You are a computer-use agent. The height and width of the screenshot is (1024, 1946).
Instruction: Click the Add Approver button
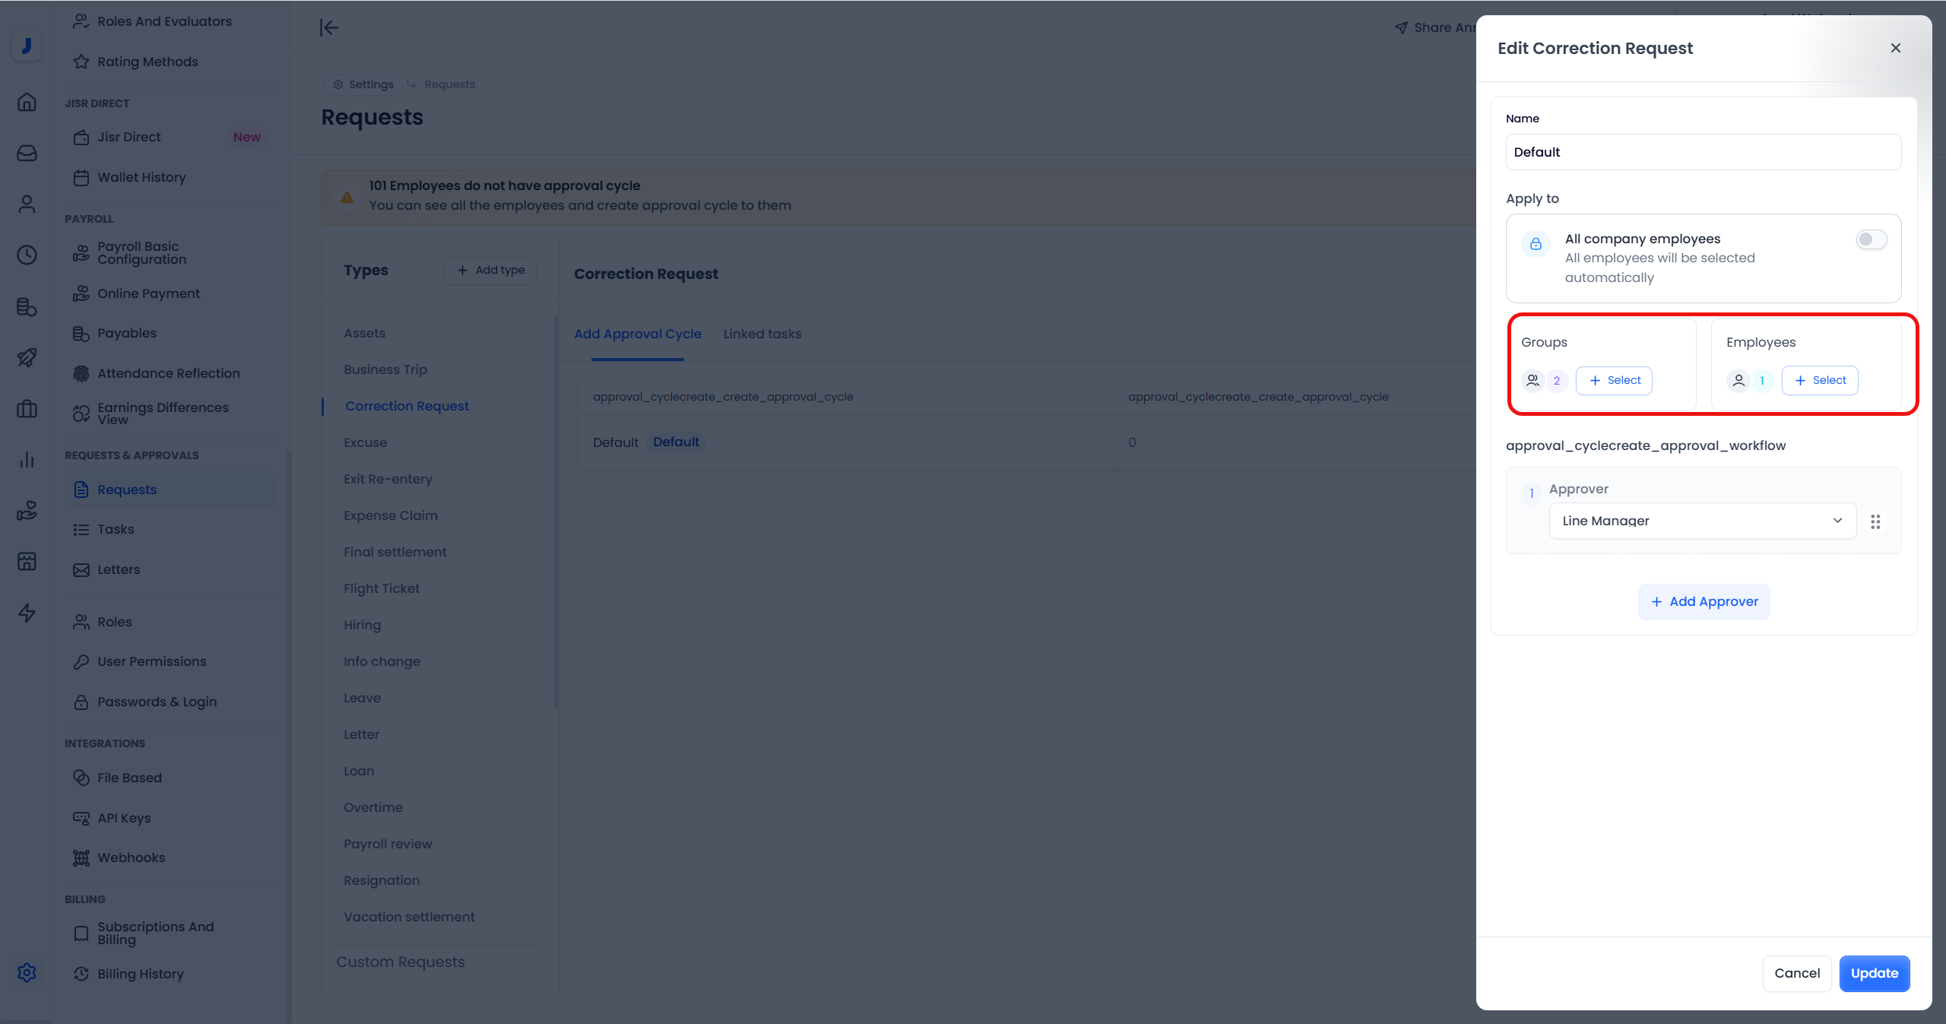click(x=1704, y=601)
